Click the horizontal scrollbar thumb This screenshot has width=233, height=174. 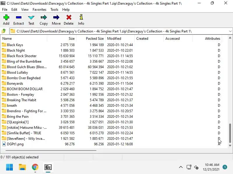51,150
